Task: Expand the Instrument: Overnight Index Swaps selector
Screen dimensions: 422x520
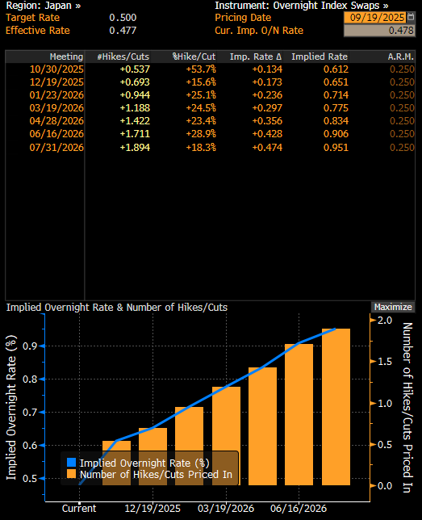Action: pos(301,6)
